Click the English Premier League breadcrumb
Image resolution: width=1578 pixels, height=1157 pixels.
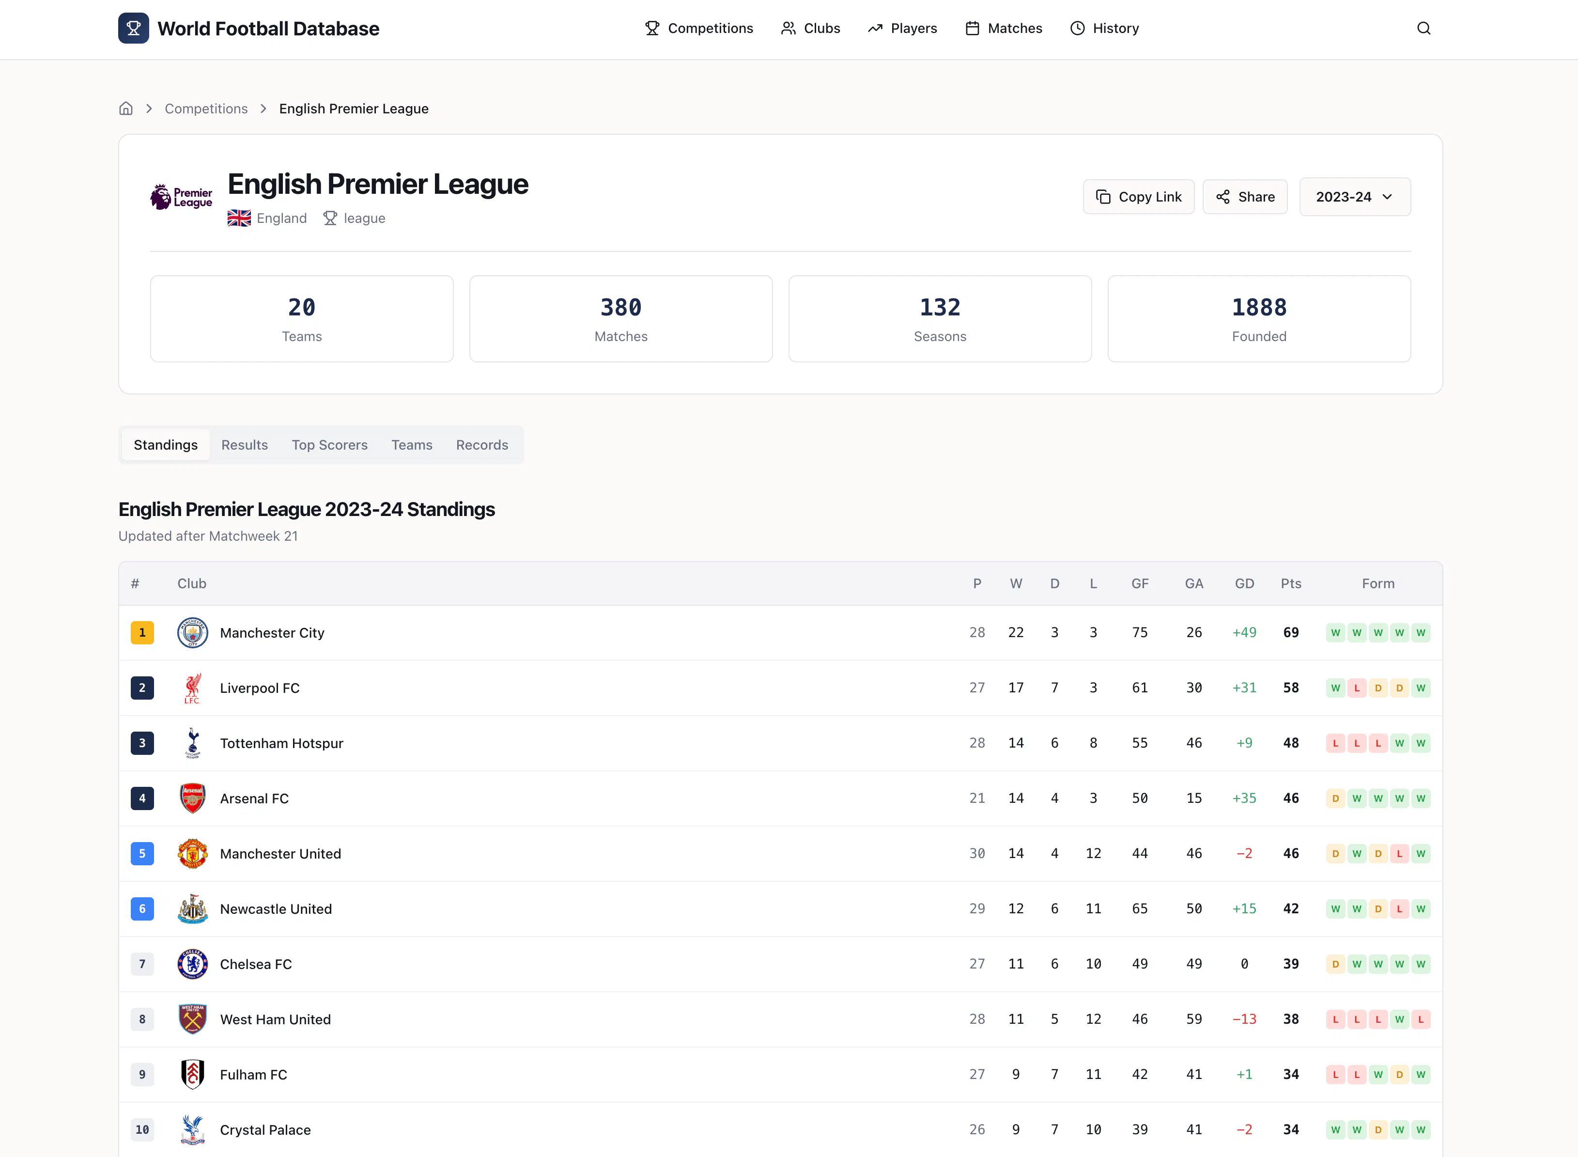pos(354,109)
